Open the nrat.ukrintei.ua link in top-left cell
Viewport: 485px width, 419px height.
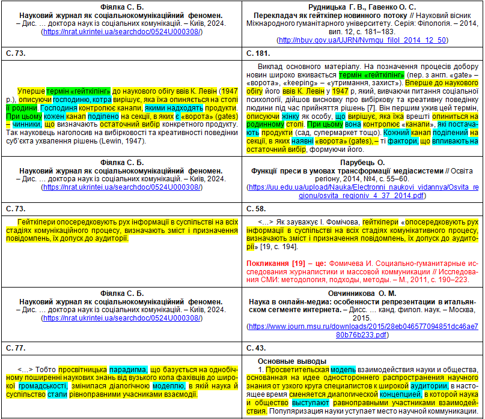(x=121, y=31)
